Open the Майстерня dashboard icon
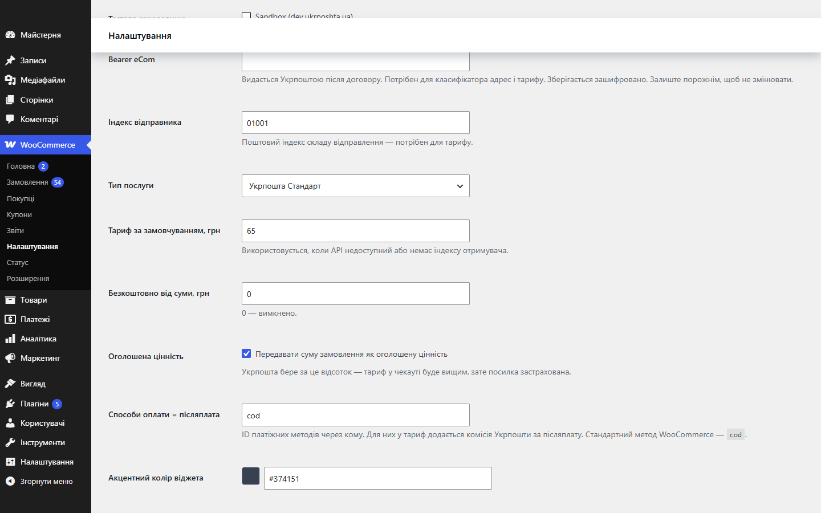821x513 pixels. pos(10,35)
